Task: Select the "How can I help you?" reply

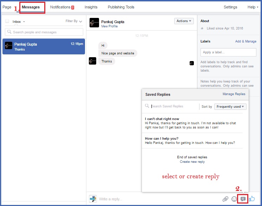Action: pos(192,141)
